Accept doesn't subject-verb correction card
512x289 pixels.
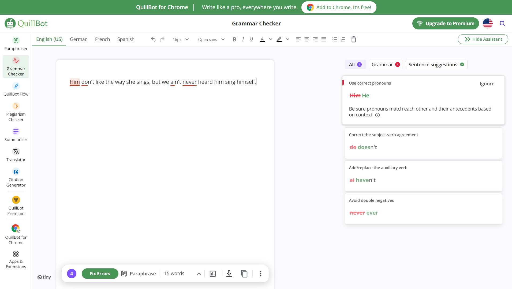pos(423,143)
